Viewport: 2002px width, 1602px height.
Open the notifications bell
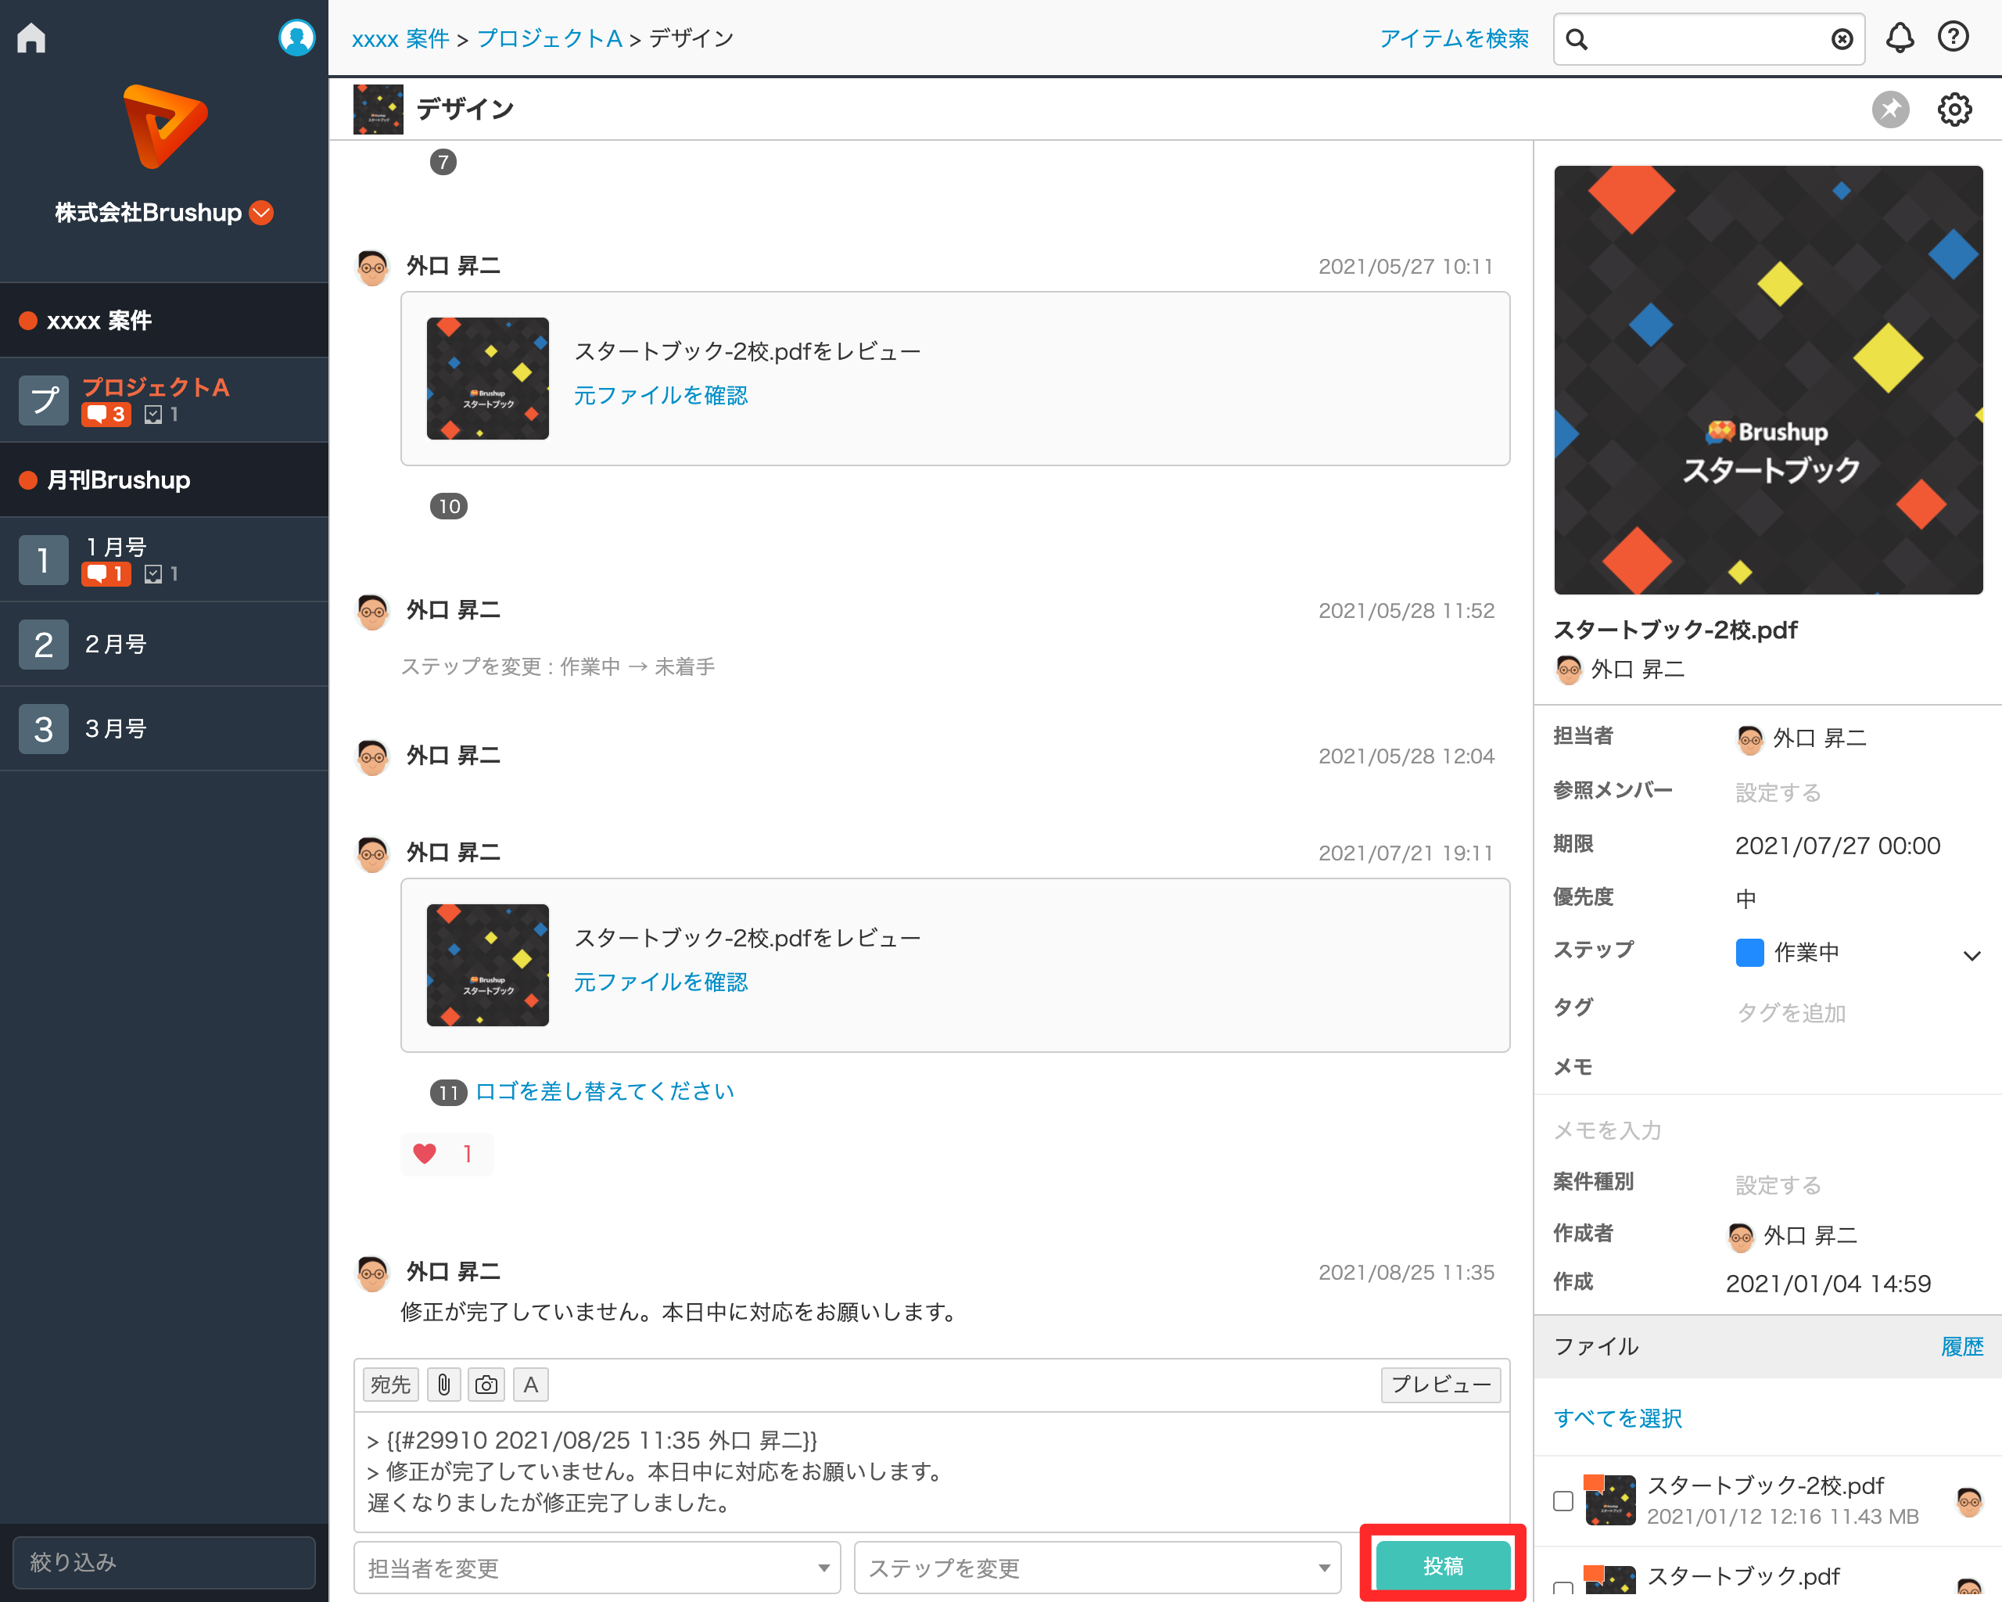(1899, 38)
